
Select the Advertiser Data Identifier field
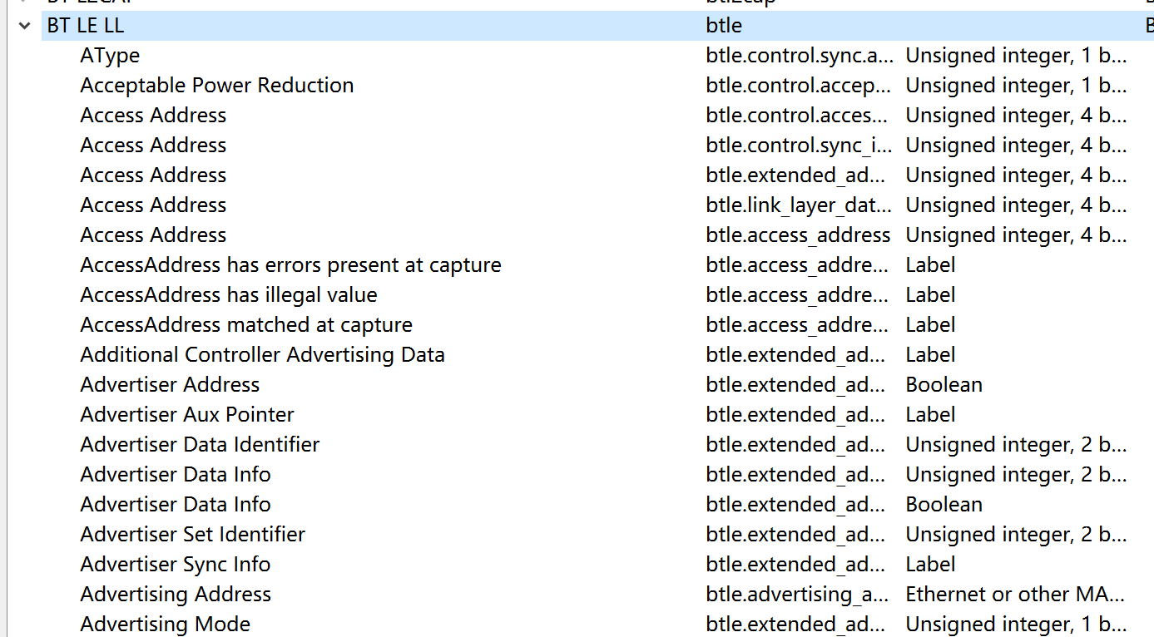[x=199, y=444]
